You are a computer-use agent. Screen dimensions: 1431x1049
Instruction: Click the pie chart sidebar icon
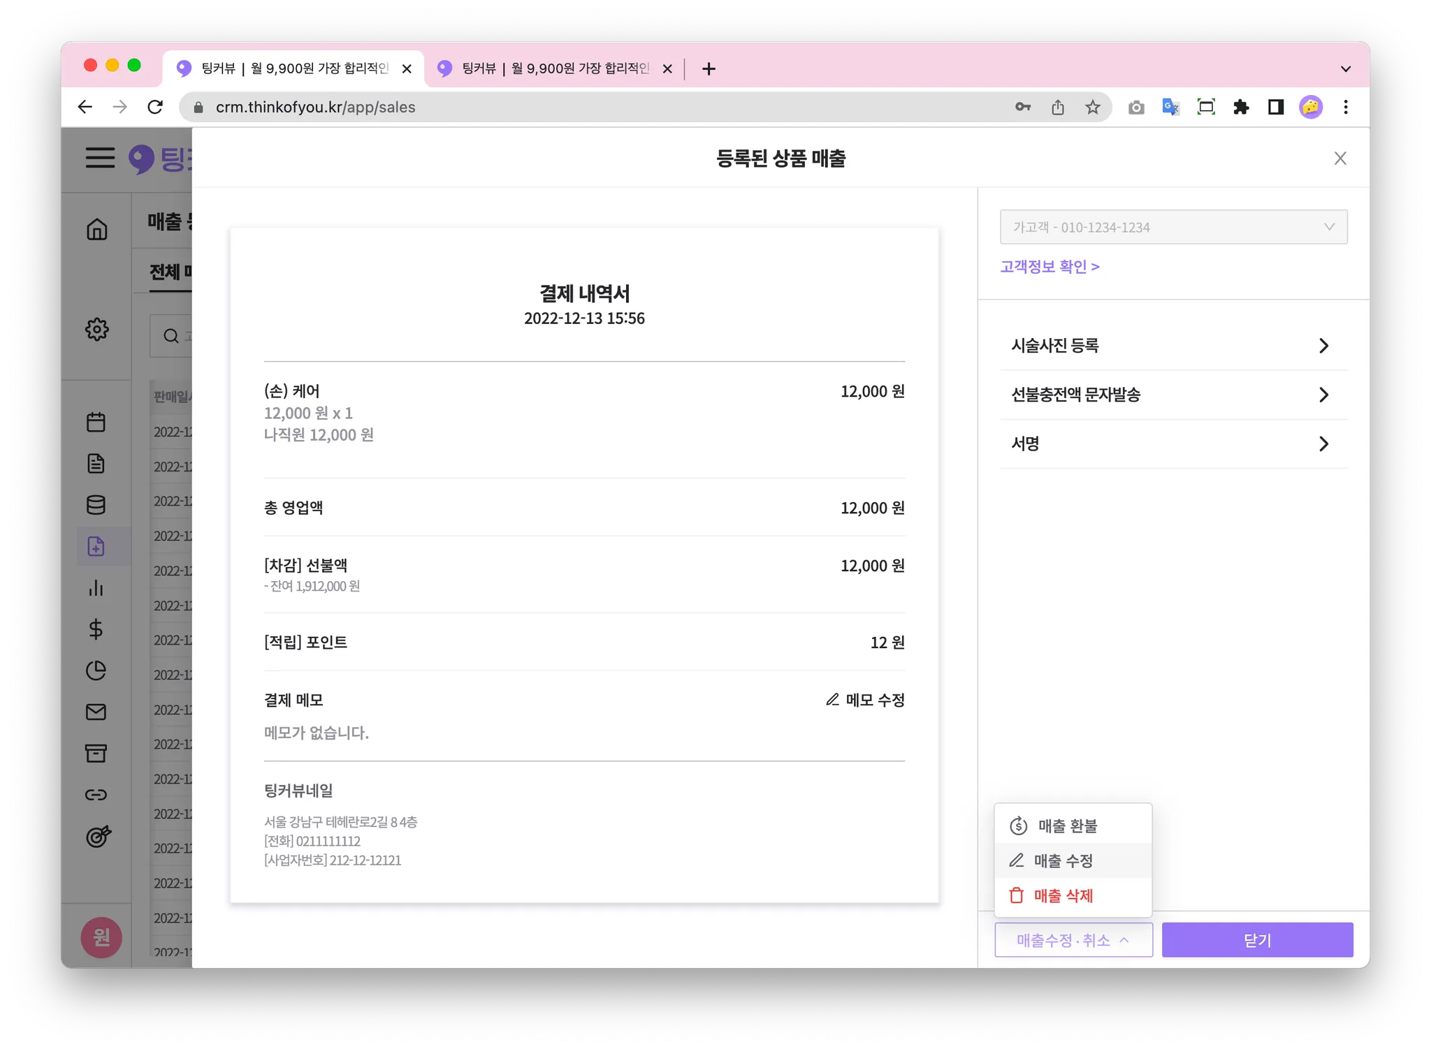(x=96, y=670)
